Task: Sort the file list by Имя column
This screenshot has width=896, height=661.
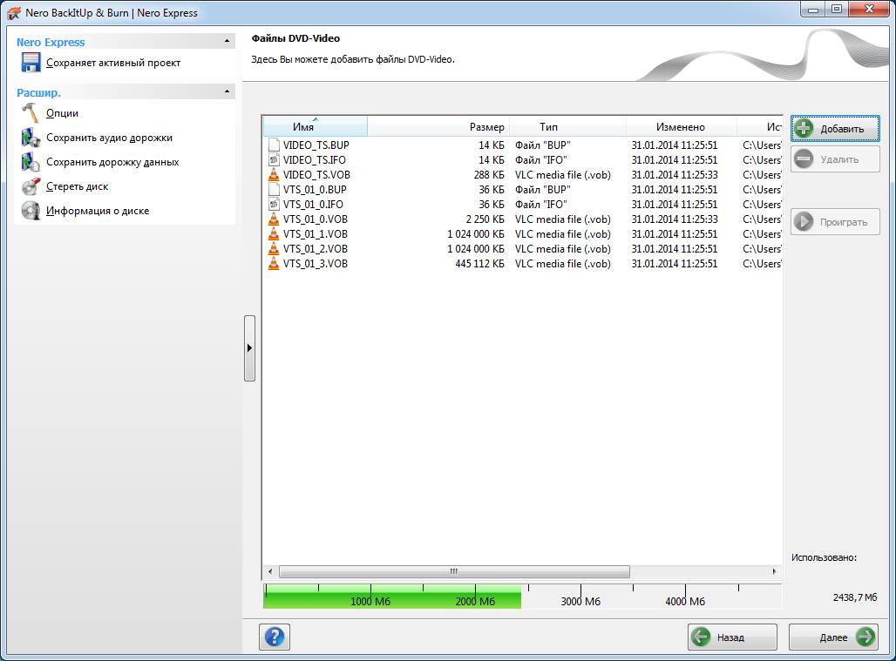Action: (x=316, y=127)
